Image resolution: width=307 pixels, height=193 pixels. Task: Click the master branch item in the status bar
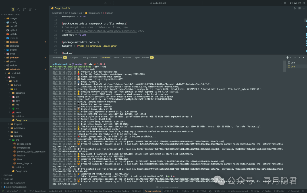[x=13, y=191]
